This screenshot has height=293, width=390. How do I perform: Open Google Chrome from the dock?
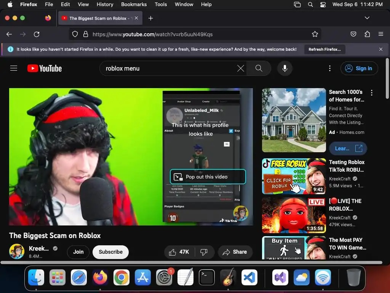coord(121,277)
